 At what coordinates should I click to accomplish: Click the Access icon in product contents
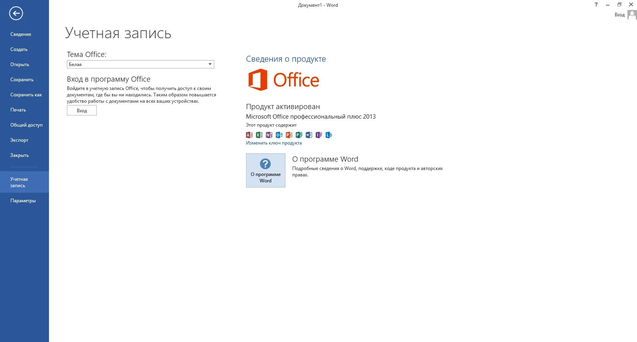[x=249, y=135]
